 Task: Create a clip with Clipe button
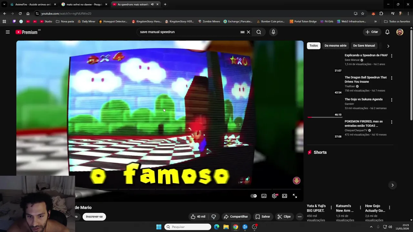(284, 217)
